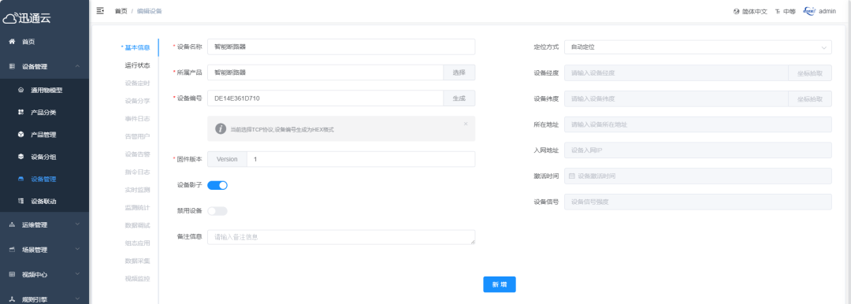This screenshot has height=304, width=851.
Task: Toggle the 设备影子 switch
Action: (217, 185)
